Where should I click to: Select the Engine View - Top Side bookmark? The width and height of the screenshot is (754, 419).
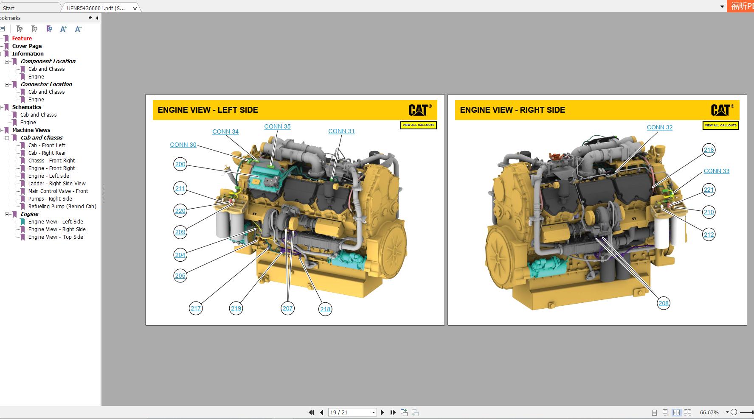(x=56, y=237)
